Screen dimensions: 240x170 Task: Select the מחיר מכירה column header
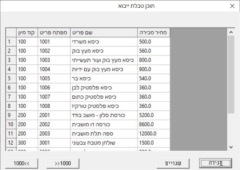point(154,33)
